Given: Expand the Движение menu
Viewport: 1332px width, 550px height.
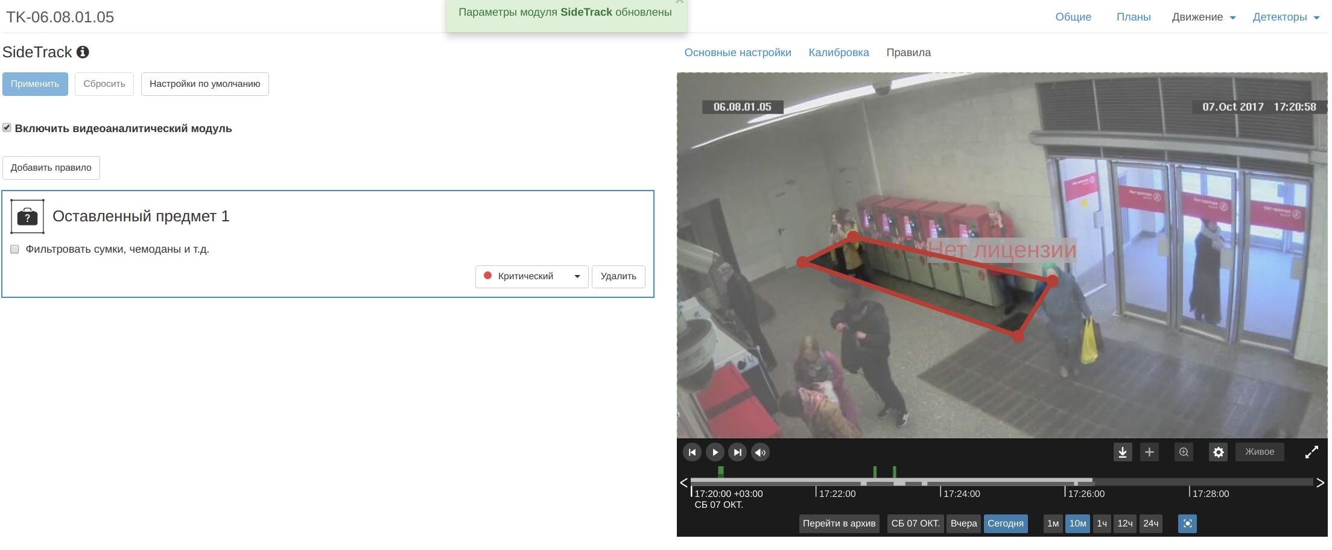Looking at the screenshot, I should pos(1204,17).
